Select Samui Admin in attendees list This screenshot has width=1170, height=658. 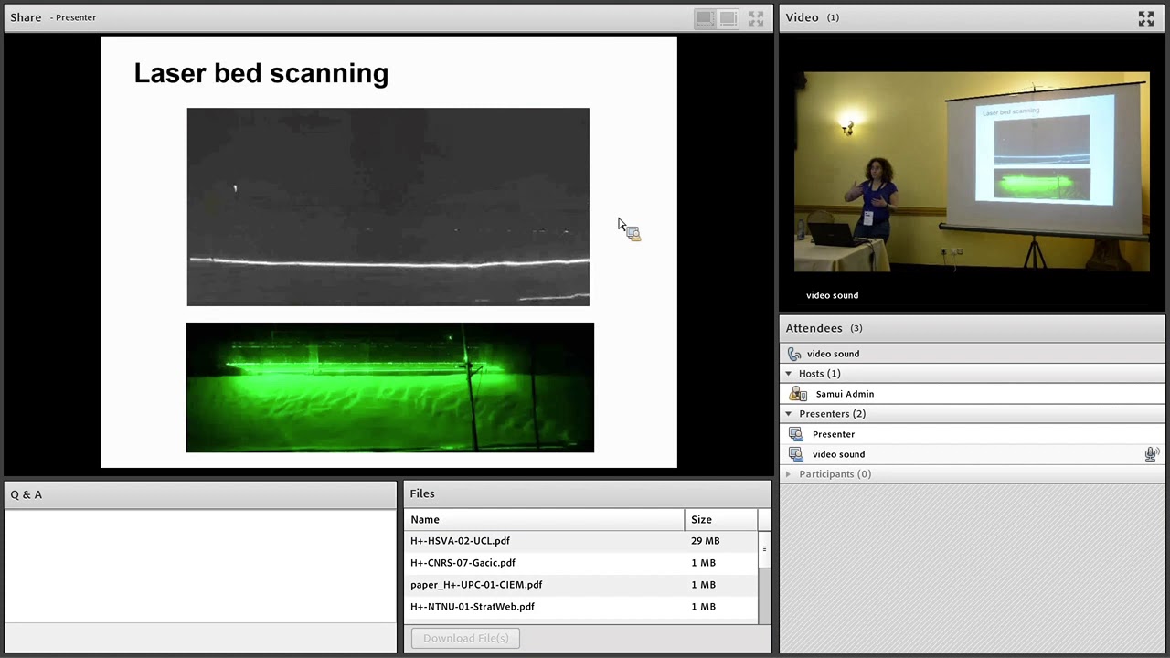[845, 394]
